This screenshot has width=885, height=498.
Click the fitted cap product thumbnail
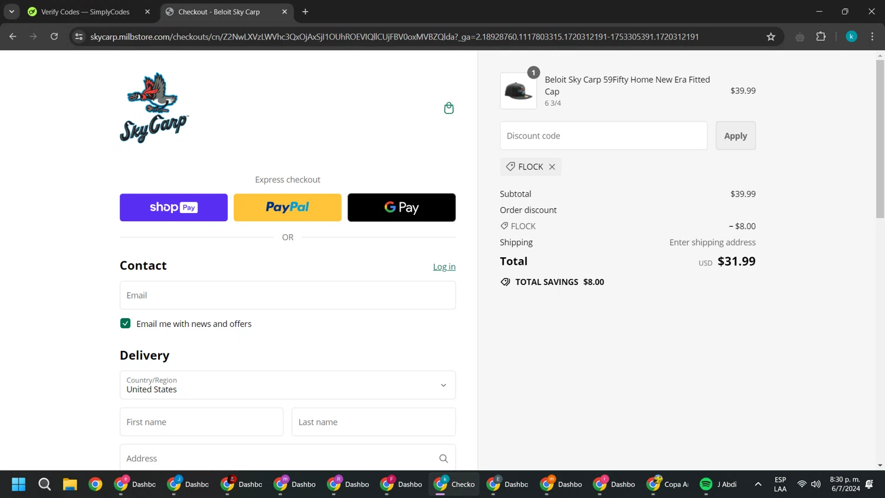tap(519, 91)
